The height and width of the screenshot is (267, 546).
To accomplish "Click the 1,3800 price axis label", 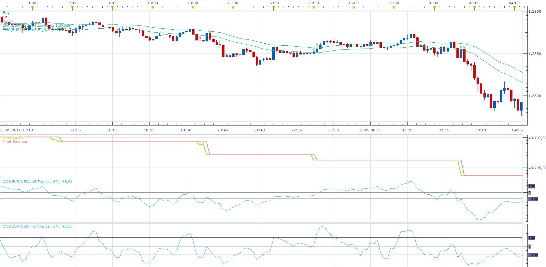I will 535,96.
